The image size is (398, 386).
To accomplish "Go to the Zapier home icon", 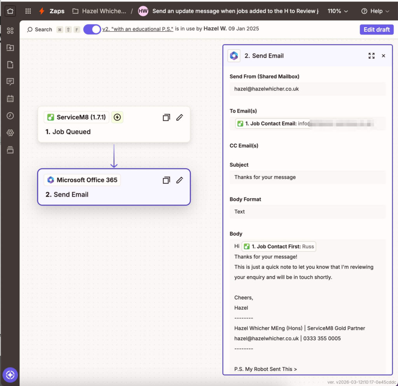I will pyautogui.click(x=10, y=11).
